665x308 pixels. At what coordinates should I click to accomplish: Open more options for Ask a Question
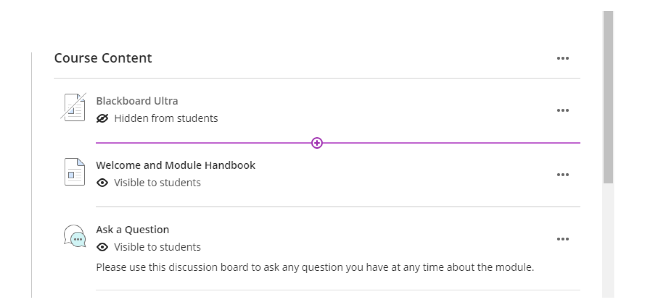click(563, 239)
